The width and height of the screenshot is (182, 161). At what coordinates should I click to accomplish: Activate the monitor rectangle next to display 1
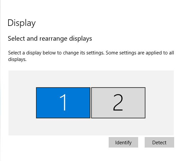118,103
